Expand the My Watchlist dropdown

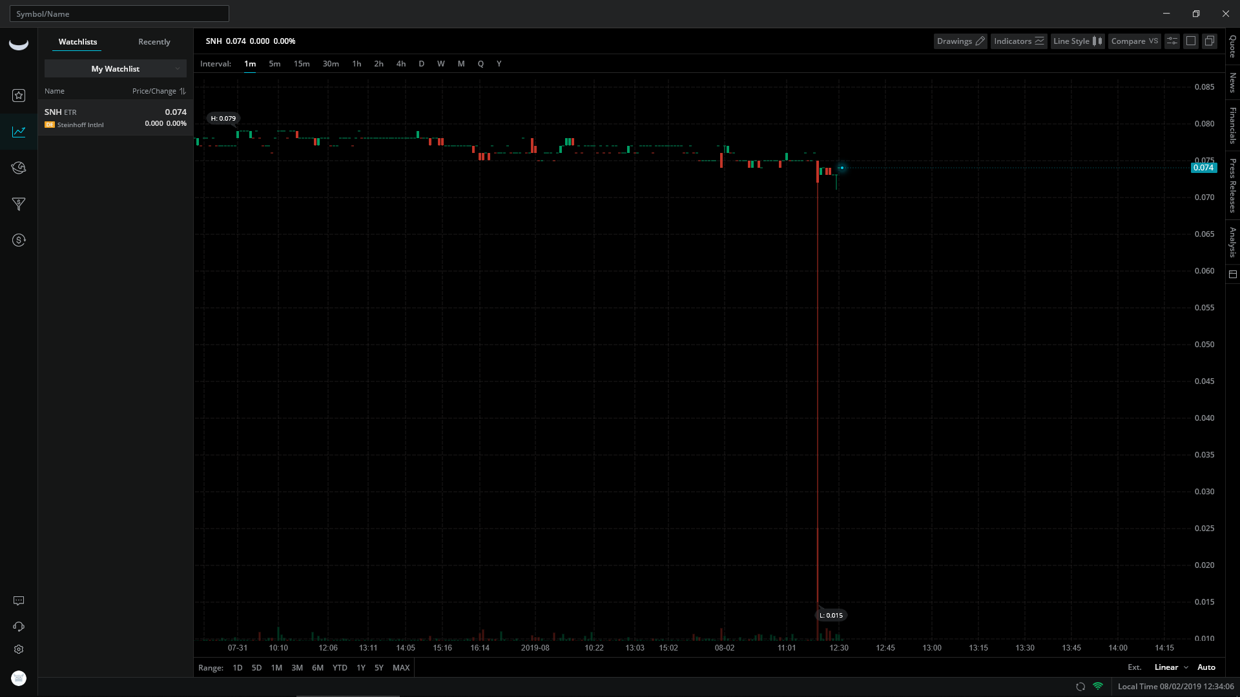coord(115,68)
